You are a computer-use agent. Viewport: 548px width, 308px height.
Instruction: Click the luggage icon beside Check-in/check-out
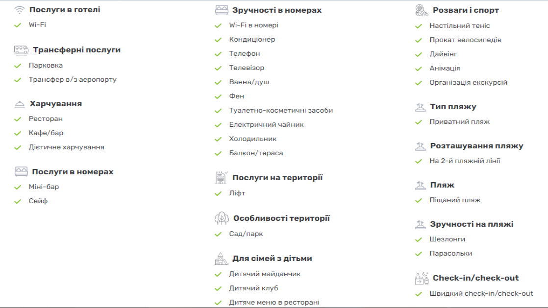click(x=422, y=278)
